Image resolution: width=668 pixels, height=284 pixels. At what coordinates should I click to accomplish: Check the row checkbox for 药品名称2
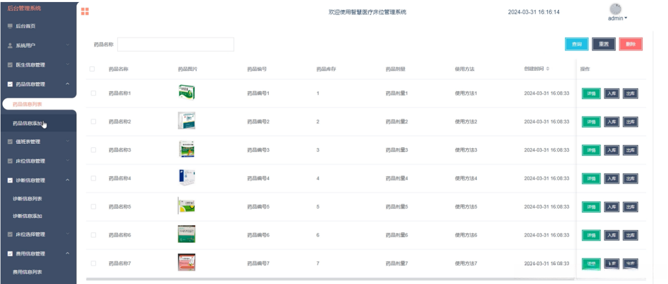click(93, 121)
